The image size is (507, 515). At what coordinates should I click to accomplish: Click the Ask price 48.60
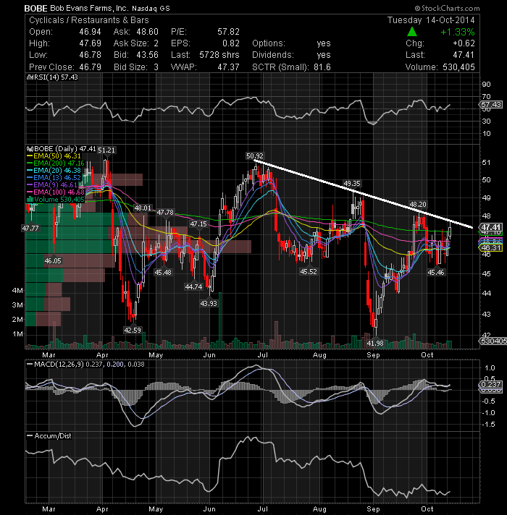(x=147, y=32)
